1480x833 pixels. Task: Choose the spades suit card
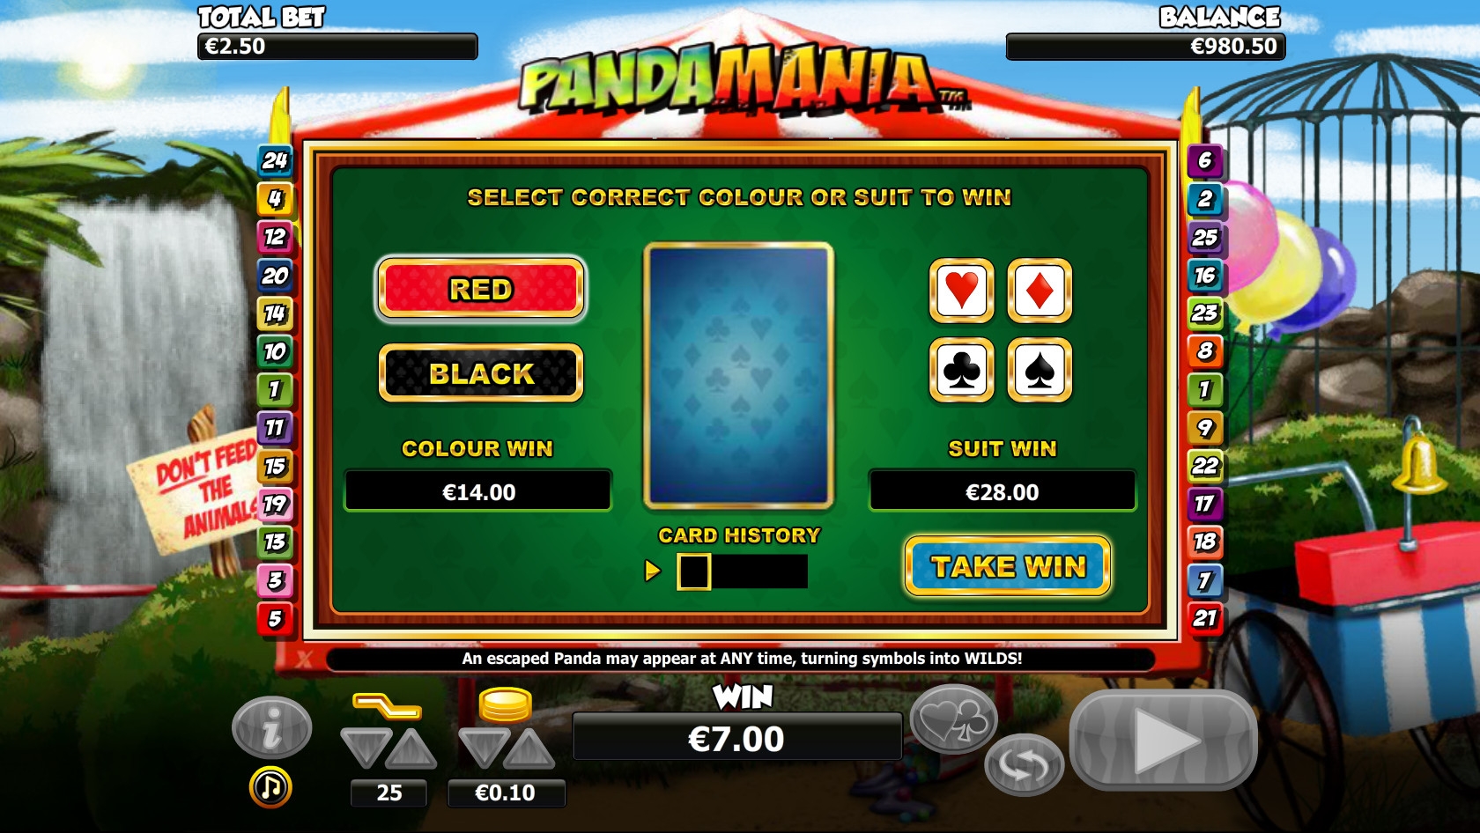(1040, 370)
